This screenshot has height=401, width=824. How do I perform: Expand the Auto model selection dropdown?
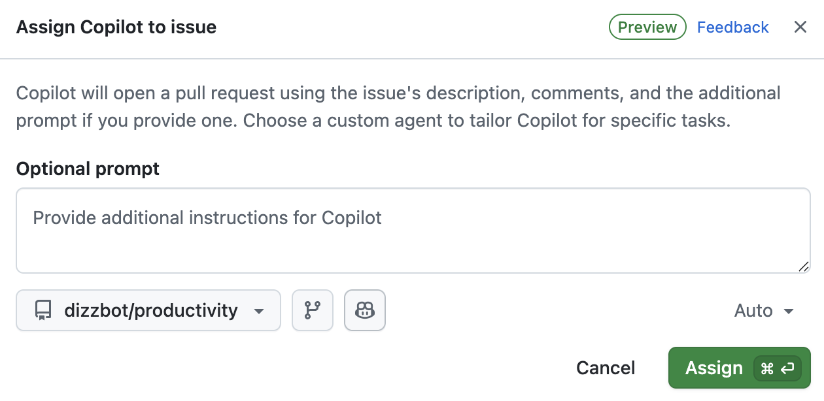point(764,311)
